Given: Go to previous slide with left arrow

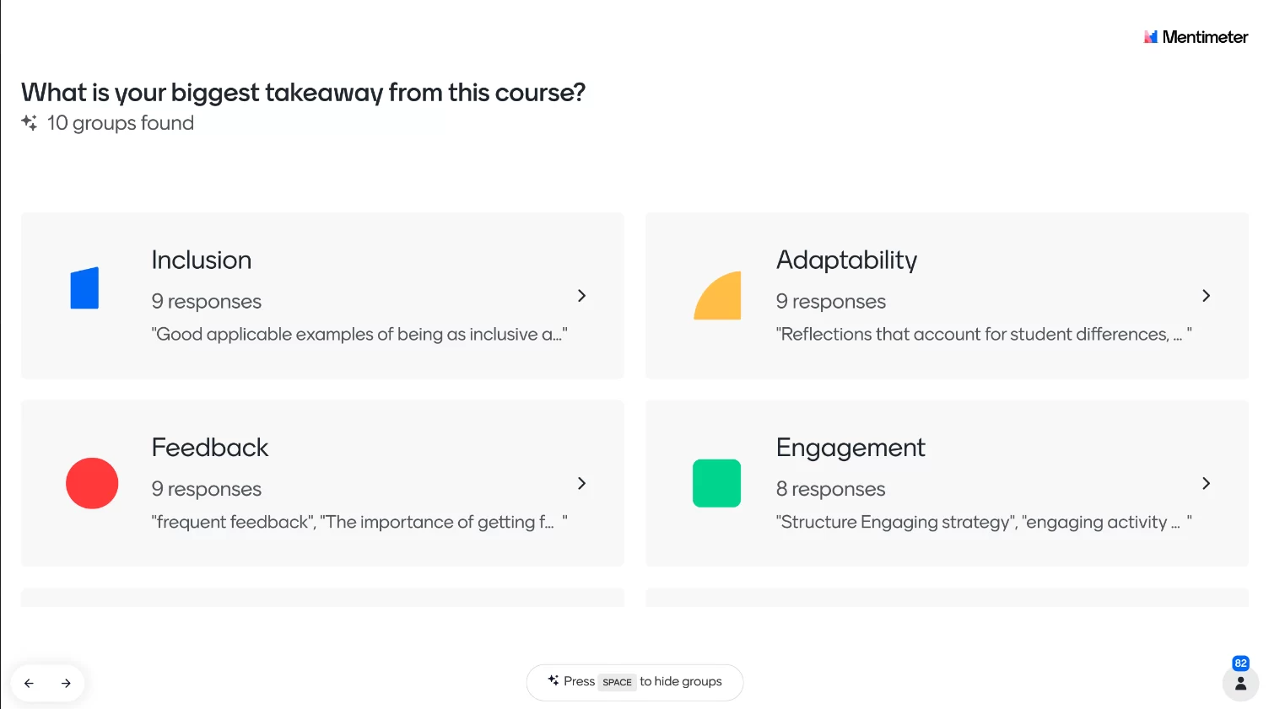Looking at the screenshot, I should [30, 683].
